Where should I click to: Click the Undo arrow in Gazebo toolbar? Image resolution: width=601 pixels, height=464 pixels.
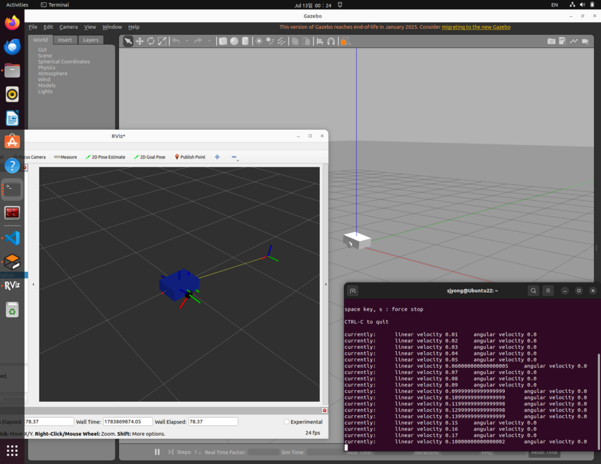(176, 41)
